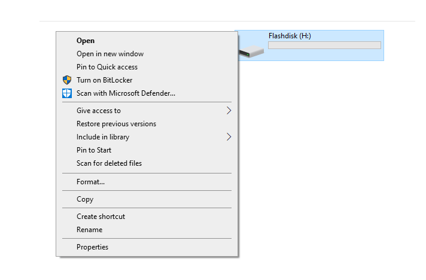Select the Flashdisk (H:) drive icon
This screenshot has height=280, width=426.
pyautogui.click(x=251, y=51)
